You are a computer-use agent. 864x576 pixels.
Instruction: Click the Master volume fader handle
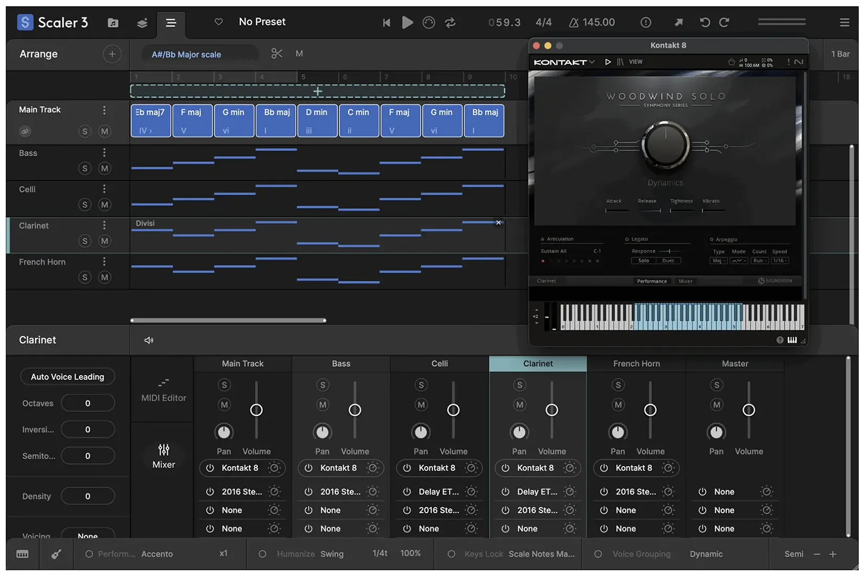point(749,410)
